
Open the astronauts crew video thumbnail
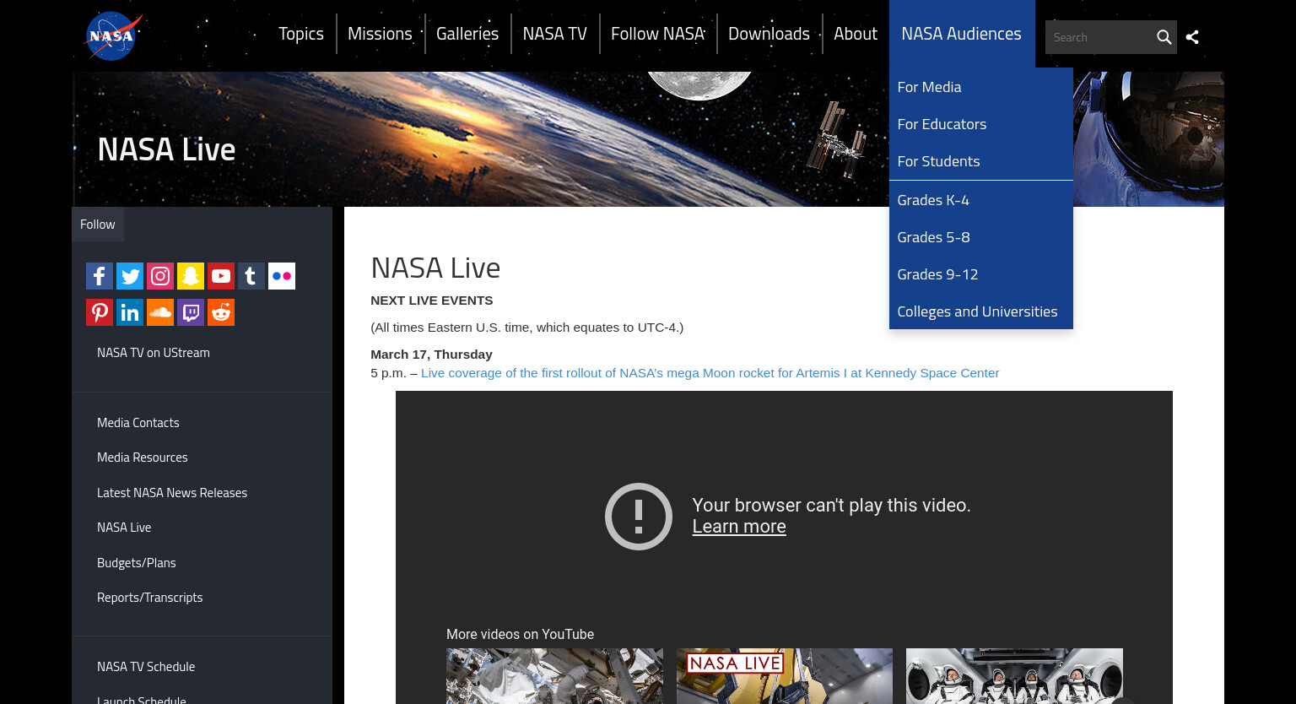[1014, 676]
